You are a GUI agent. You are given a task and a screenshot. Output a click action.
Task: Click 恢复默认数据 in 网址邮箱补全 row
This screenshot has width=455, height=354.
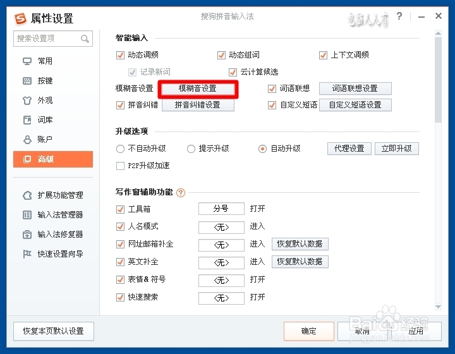pos(300,244)
